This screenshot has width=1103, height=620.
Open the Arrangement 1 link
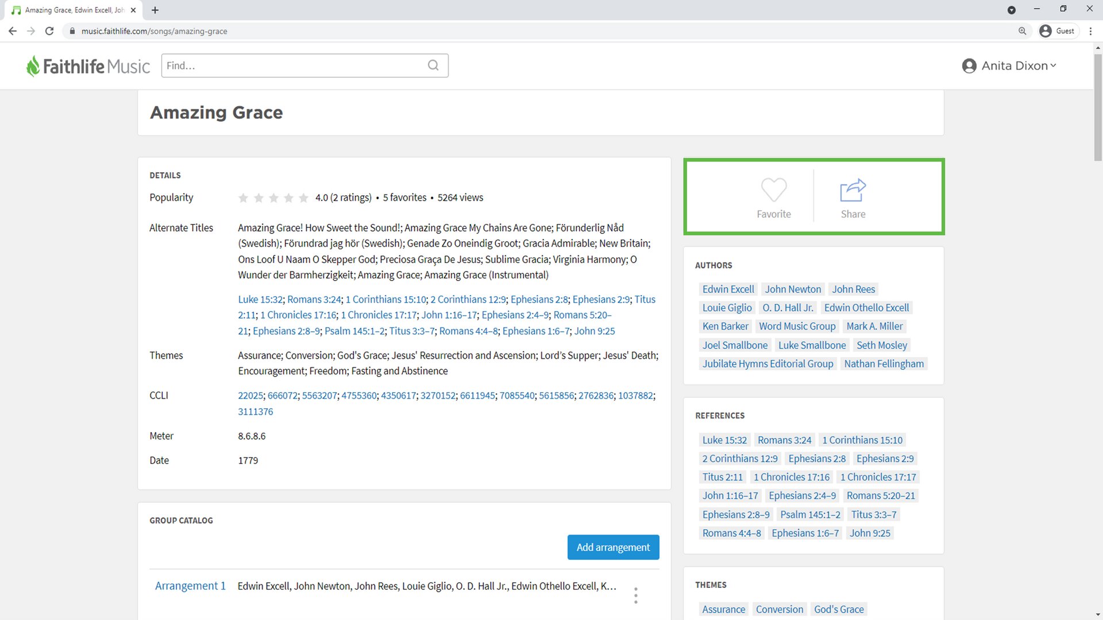[x=190, y=586]
